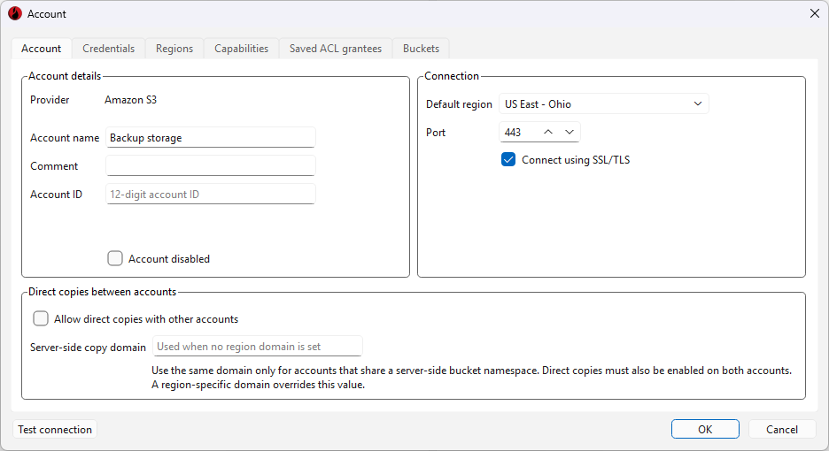This screenshot has height=451, width=829.
Task: Close the Account dialog window
Action: (x=814, y=14)
